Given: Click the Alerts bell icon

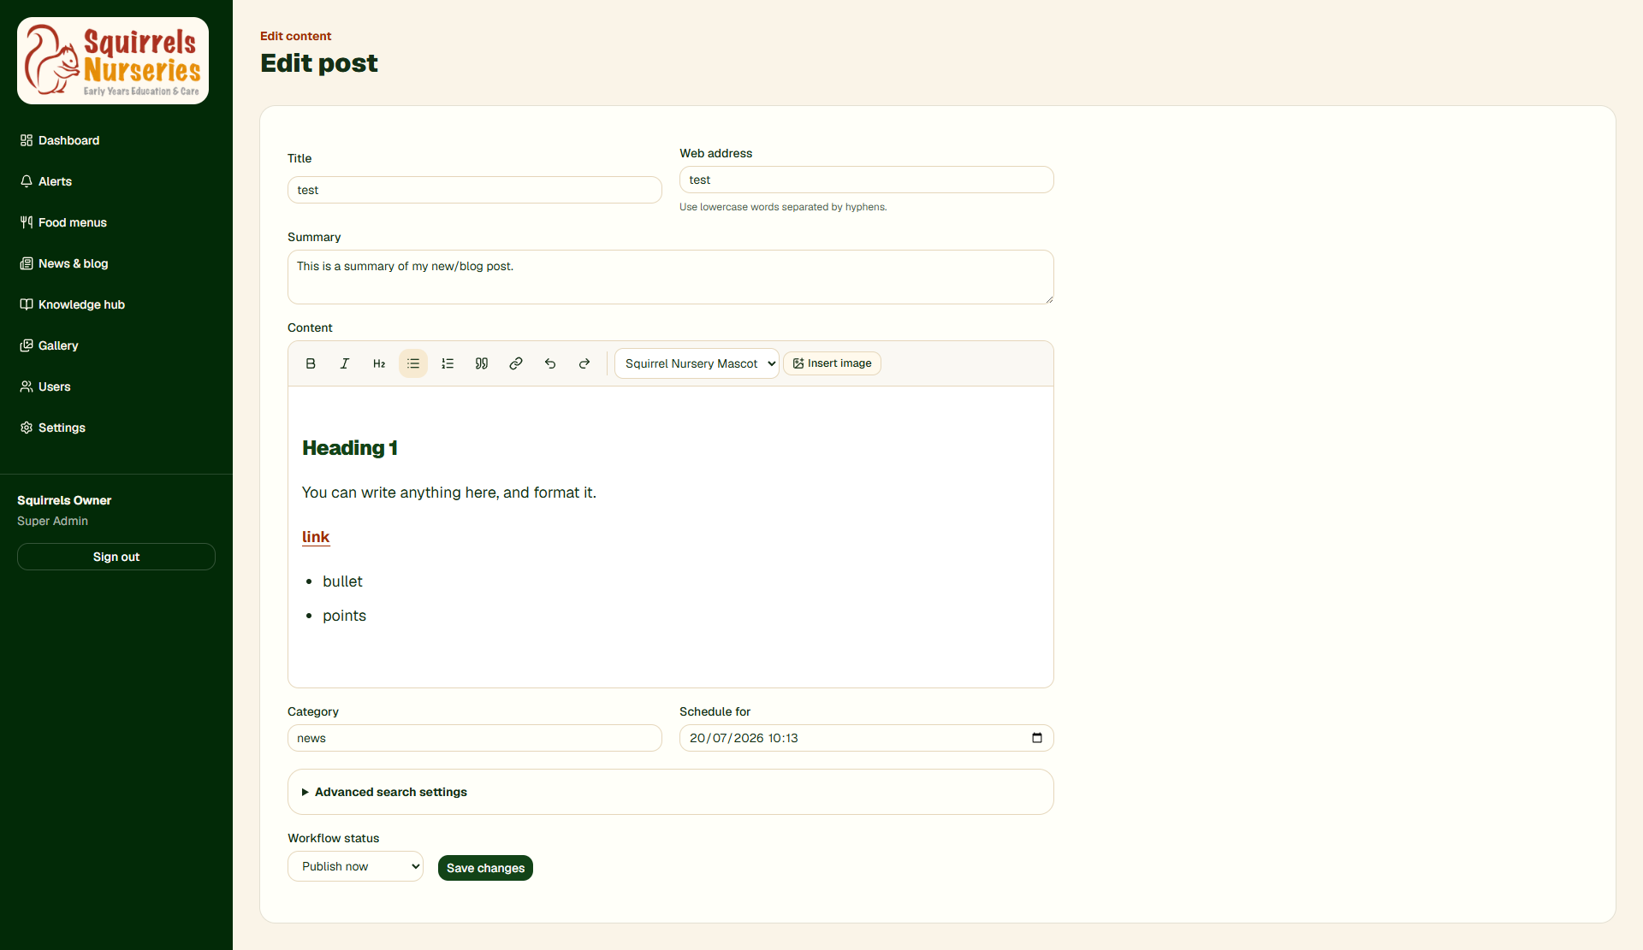Looking at the screenshot, I should tap(27, 181).
